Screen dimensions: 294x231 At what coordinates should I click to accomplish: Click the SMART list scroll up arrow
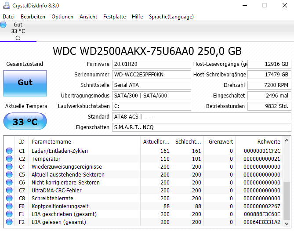coord(287,140)
